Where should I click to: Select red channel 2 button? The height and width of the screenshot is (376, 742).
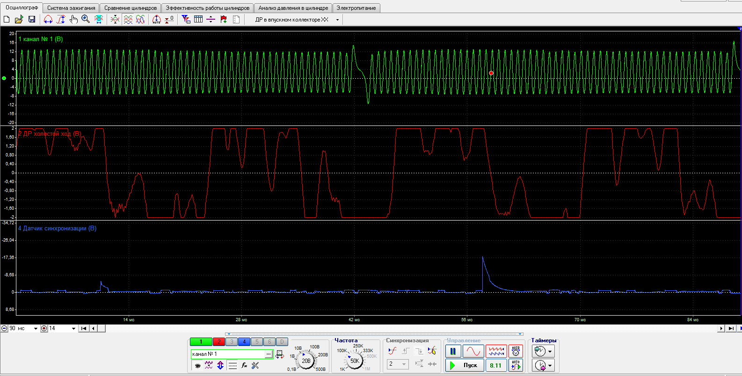(x=219, y=342)
